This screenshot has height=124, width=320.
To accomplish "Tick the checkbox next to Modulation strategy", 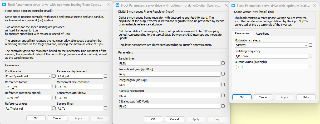I will pyautogui.click(x=311, y=45).
